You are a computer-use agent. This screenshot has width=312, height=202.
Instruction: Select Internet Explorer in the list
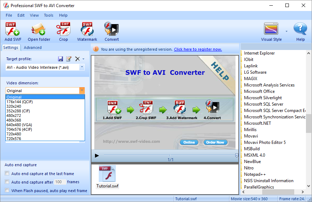[x=259, y=53]
